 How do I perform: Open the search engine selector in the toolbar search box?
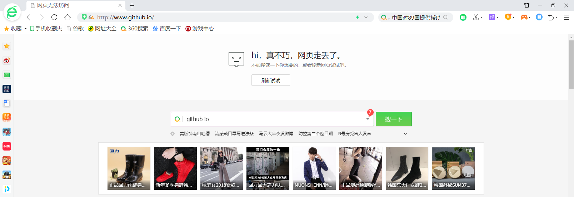point(385,17)
